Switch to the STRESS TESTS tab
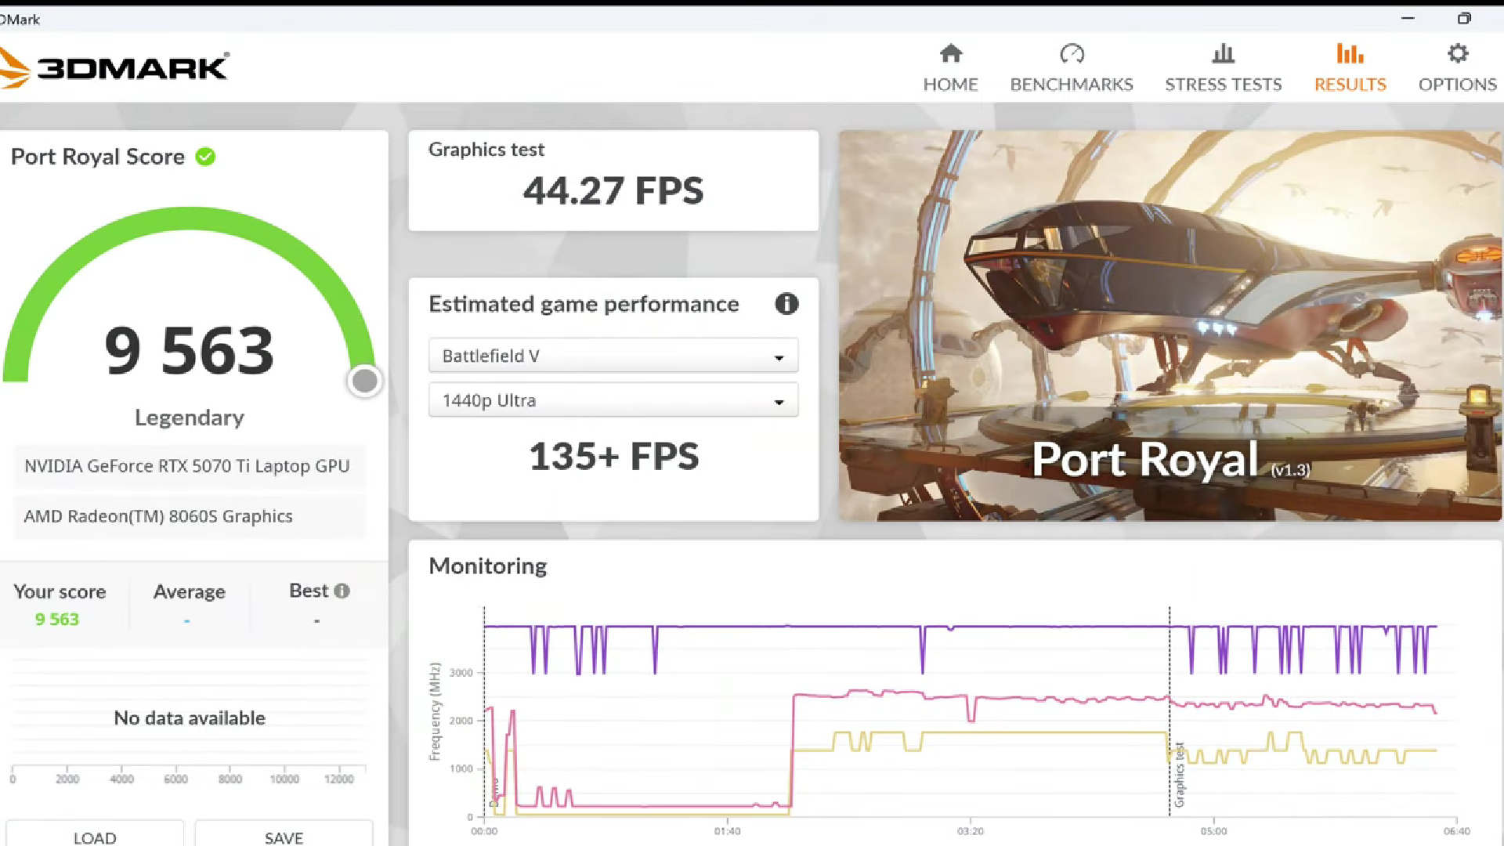Image resolution: width=1504 pixels, height=846 pixels. coord(1223,84)
